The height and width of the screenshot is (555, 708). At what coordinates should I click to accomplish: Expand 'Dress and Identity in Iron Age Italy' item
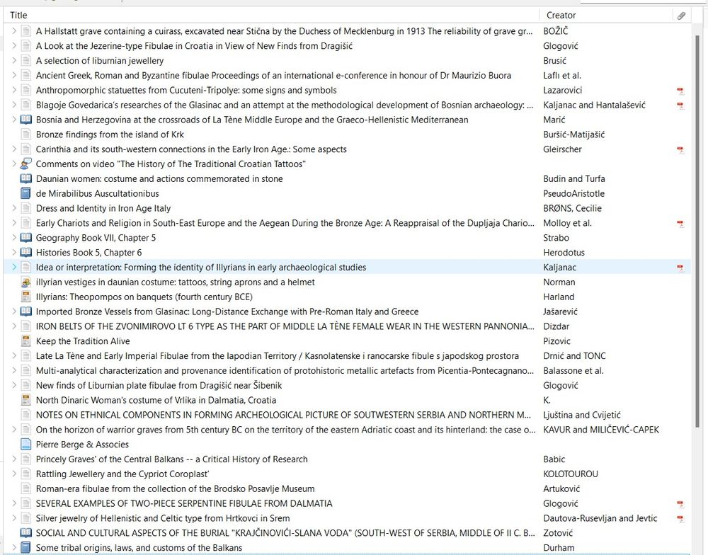(14, 208)
